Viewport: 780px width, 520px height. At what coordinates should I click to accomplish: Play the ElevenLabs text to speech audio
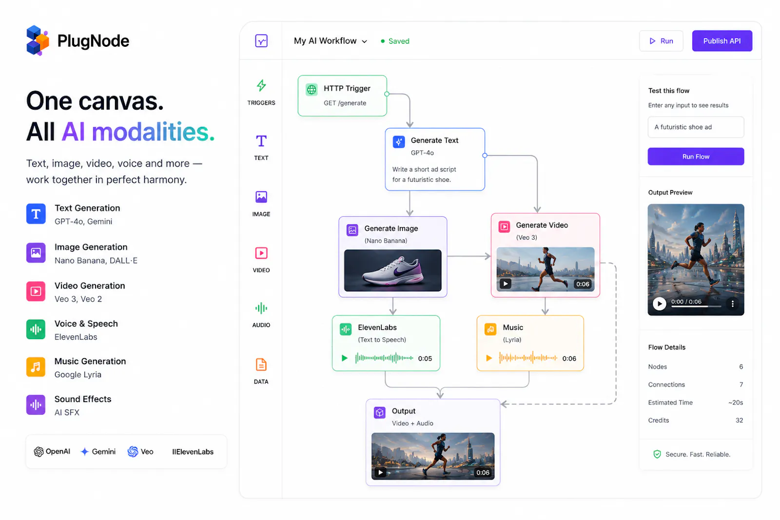(345, 358)
